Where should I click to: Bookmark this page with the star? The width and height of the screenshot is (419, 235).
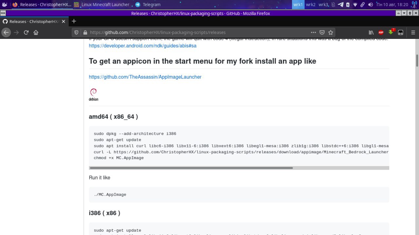(x=331, y=32)
